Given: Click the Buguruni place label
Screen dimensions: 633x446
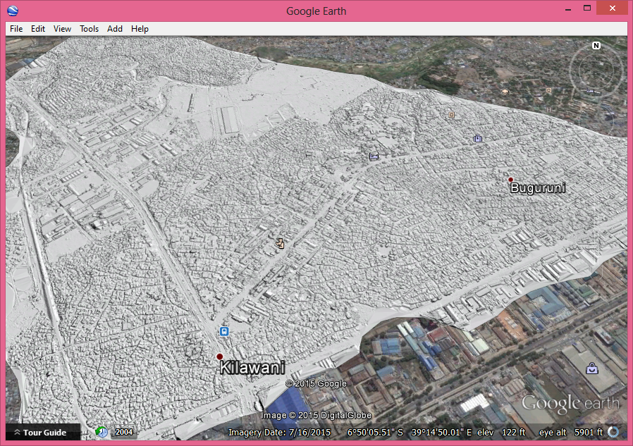Looking at the screenshot, I should 538,187.
